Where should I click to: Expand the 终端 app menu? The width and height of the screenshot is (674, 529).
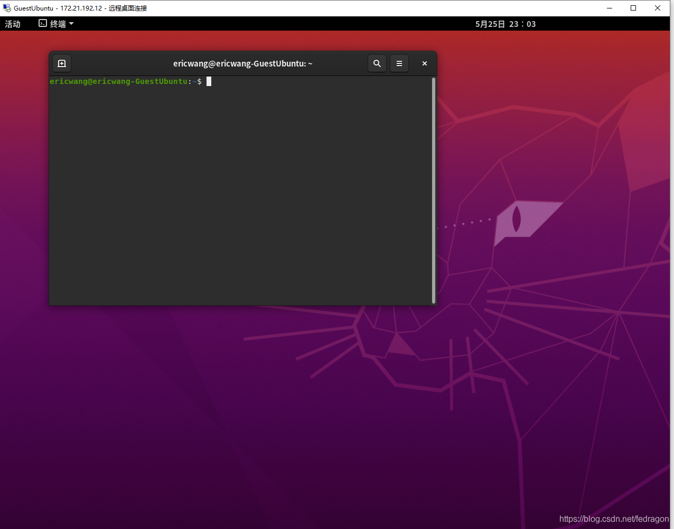(57, 24)
